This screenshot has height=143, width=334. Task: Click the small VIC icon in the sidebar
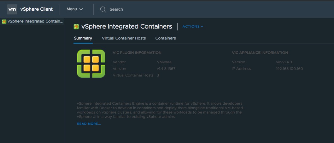point(4,21)
